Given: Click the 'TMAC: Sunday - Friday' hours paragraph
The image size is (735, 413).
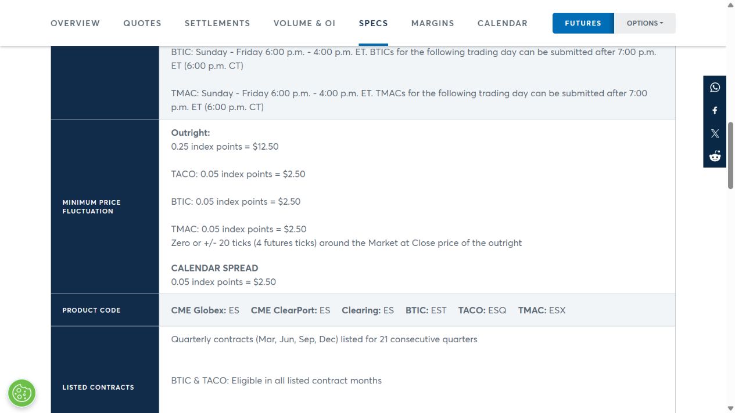Looking at the screenshot, I should 409,100.
